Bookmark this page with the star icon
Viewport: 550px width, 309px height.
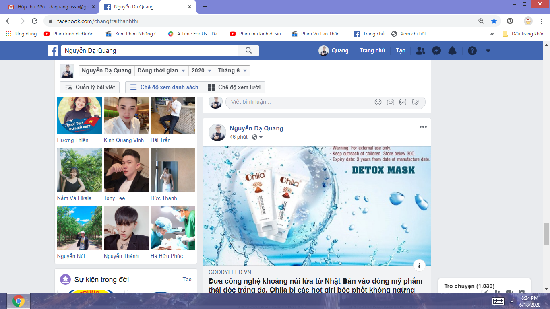pyautogui.click(x=494, y=21)
